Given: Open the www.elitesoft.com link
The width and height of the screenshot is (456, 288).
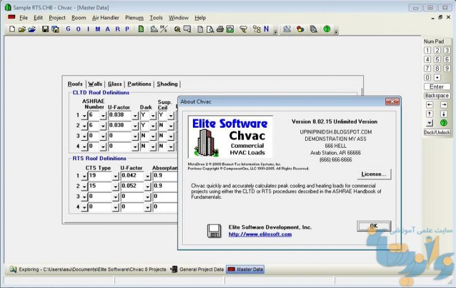Looking at the screenshot, I should [x=260, y=235].
